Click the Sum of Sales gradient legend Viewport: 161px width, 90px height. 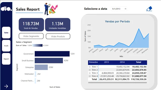pyautogui.click(x=37, y=45)
